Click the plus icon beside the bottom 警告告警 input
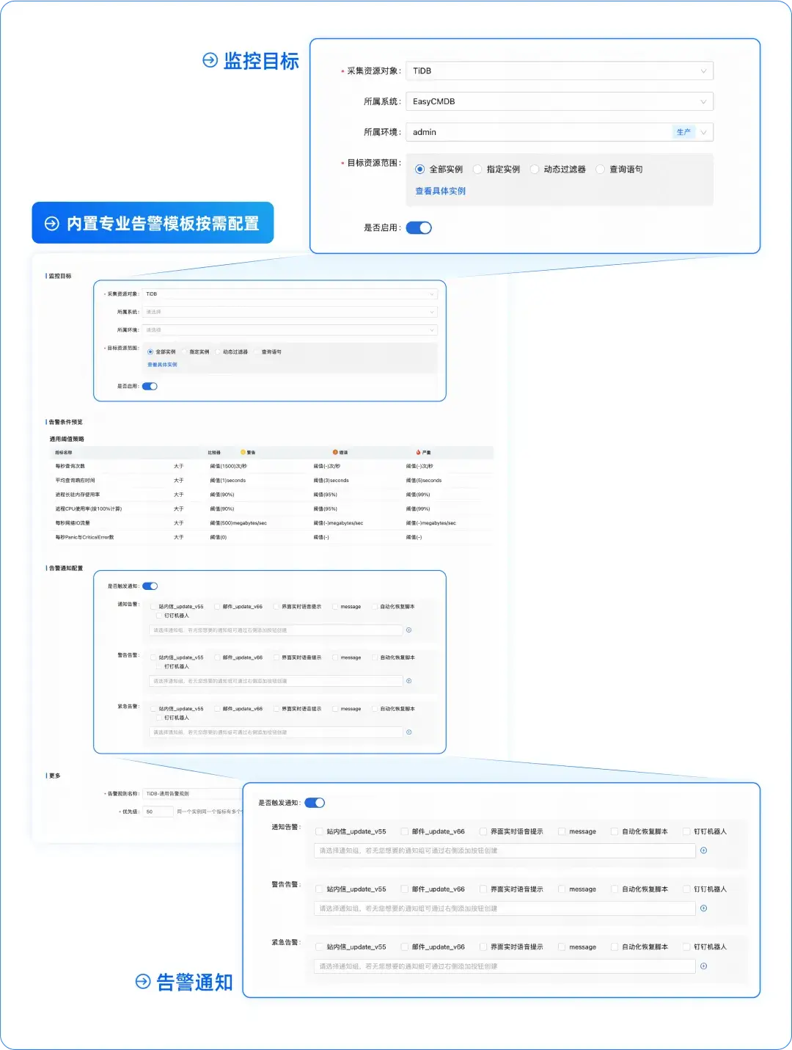792x1050 pixels. (703, 908)
